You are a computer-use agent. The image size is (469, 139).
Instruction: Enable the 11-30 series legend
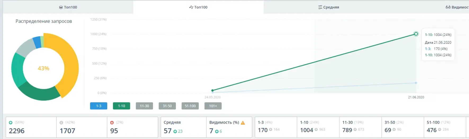pos(144,106)
